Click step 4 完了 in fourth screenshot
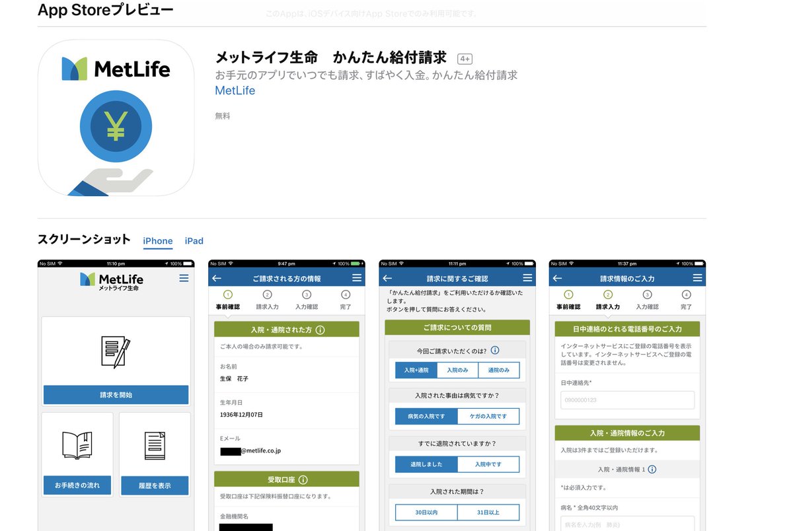 [x=686, y=301]
